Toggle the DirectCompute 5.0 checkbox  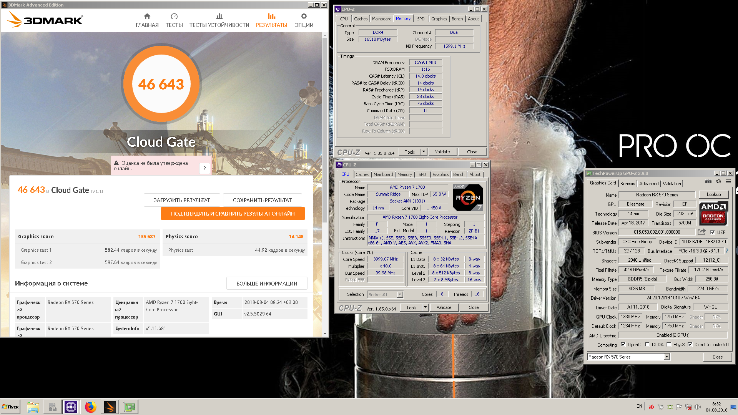(690, 345)
